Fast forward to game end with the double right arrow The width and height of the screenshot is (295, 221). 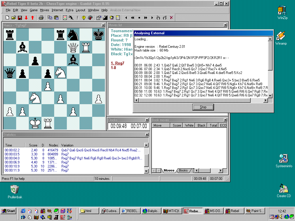tap(145, 18)
